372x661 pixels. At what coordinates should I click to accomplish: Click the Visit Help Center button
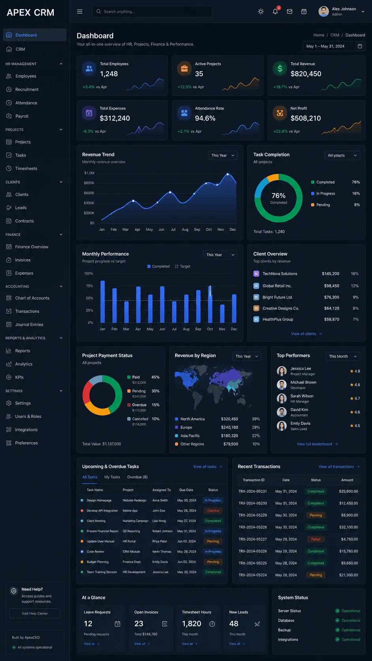pos(35,614)
